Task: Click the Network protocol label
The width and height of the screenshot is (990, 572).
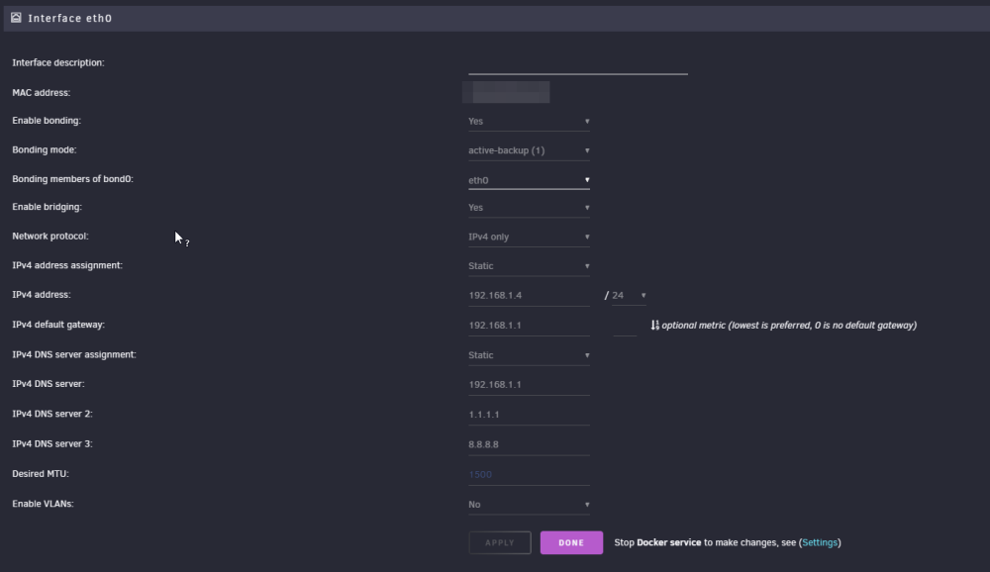Action: pos(50,237)
